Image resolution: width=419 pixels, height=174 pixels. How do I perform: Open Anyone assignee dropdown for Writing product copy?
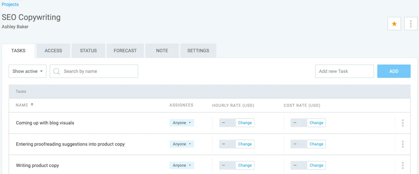[x=182, y=165]
